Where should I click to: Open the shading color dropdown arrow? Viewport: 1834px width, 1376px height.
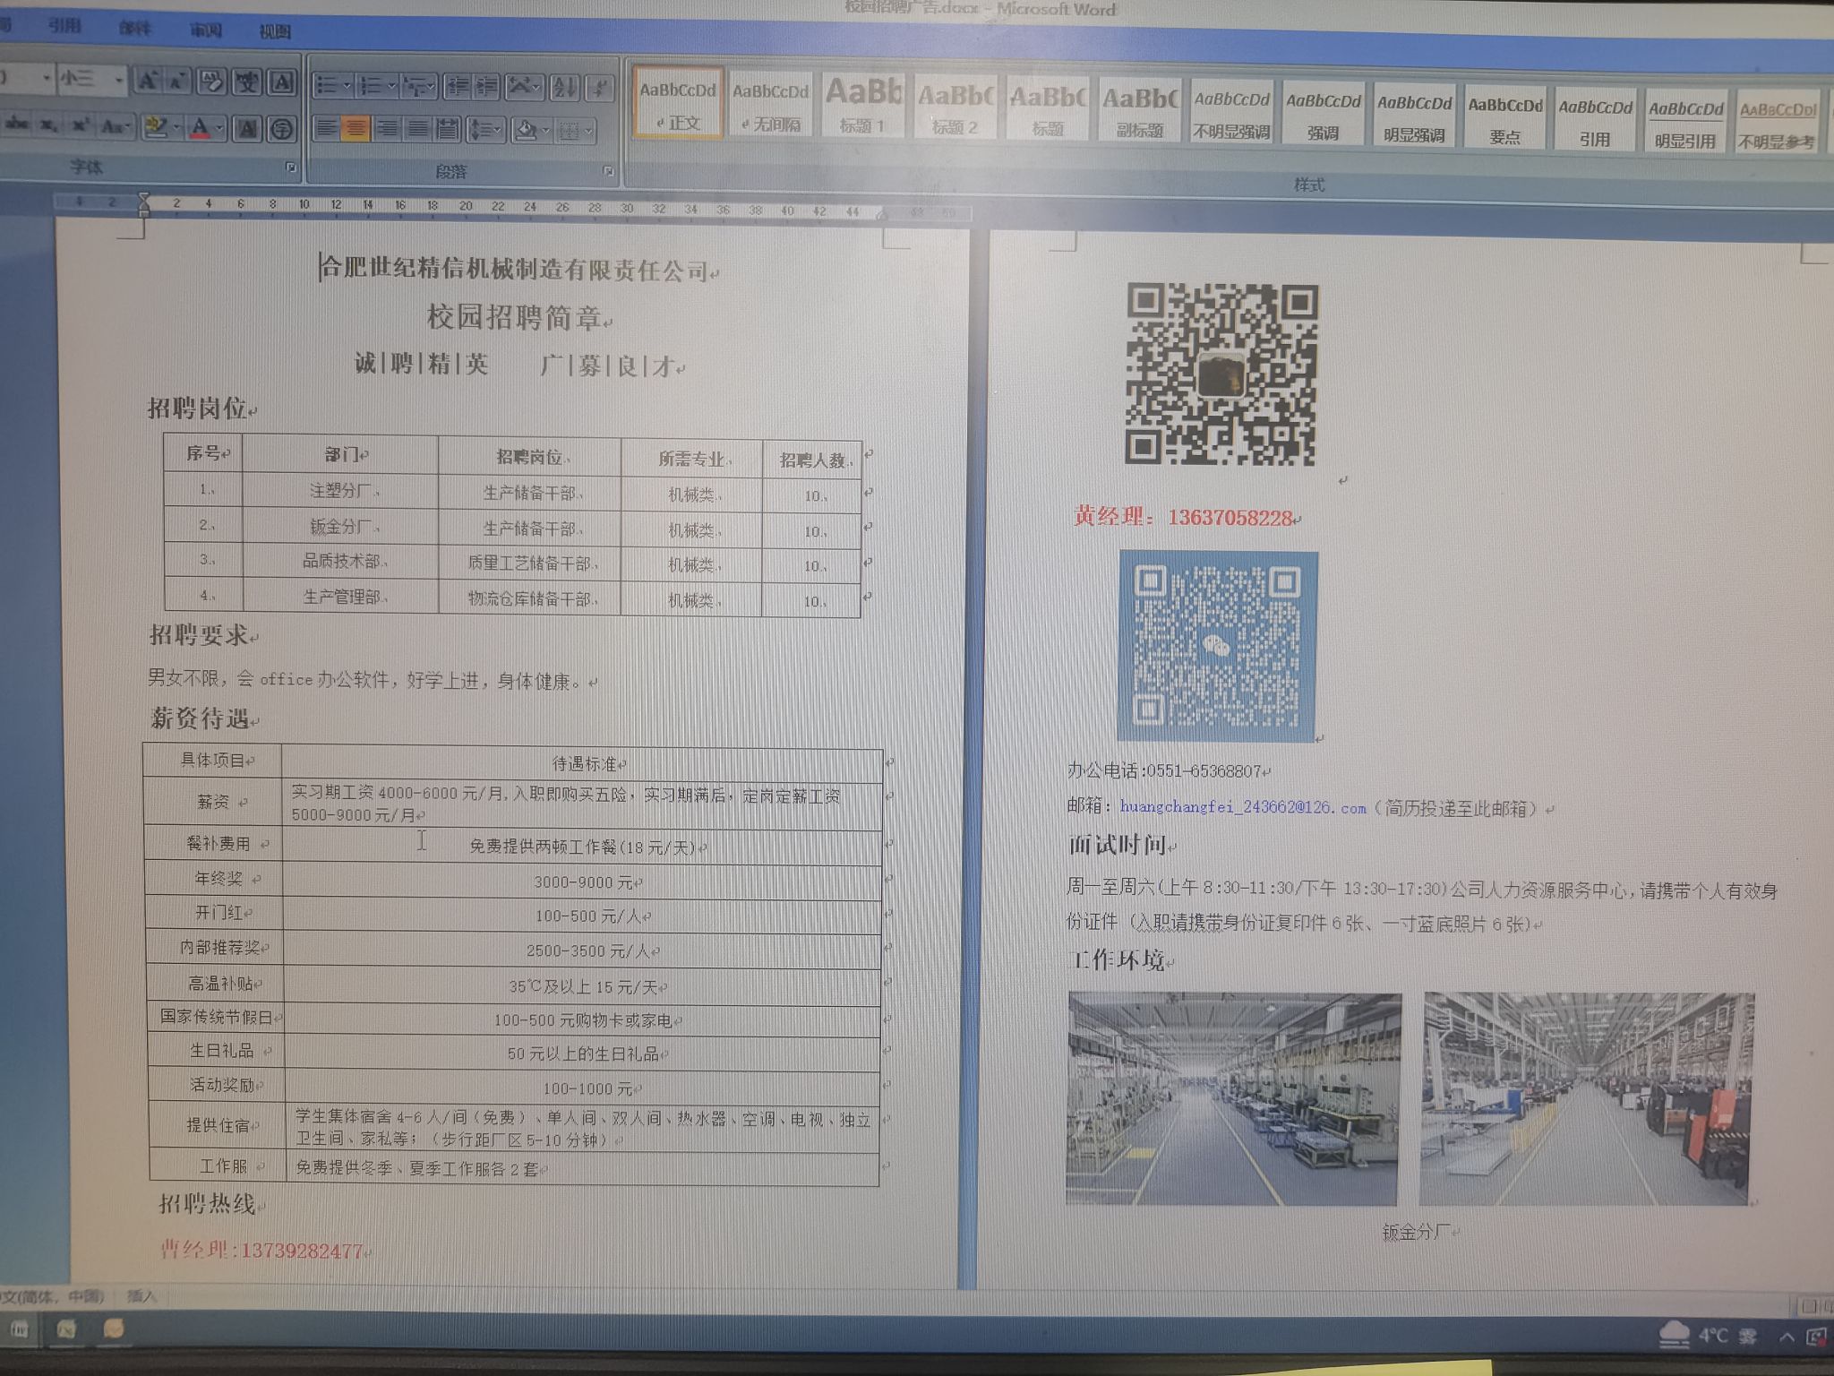(545, 133)
